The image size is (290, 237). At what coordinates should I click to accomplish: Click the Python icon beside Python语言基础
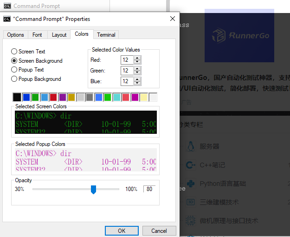pos(191,184)
